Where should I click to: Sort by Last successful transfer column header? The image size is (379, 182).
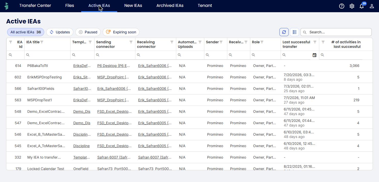click(297, 44)
